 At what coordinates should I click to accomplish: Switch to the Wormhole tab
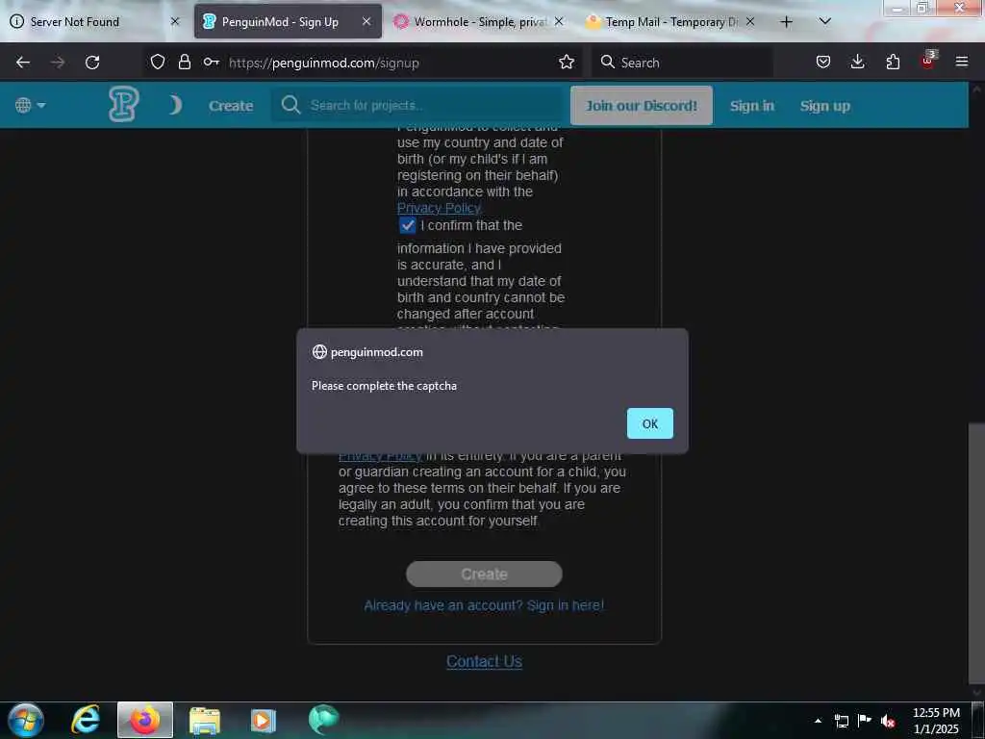[480, 22]
